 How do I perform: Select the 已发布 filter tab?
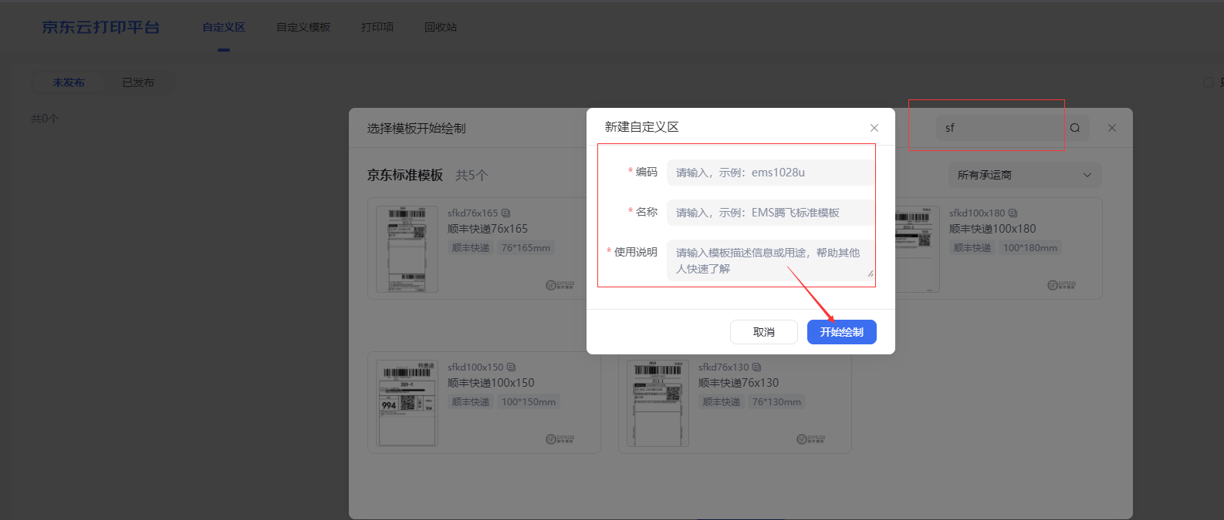138,82
